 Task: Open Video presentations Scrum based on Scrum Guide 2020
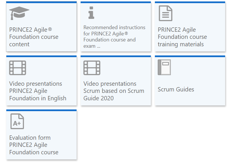114,91
